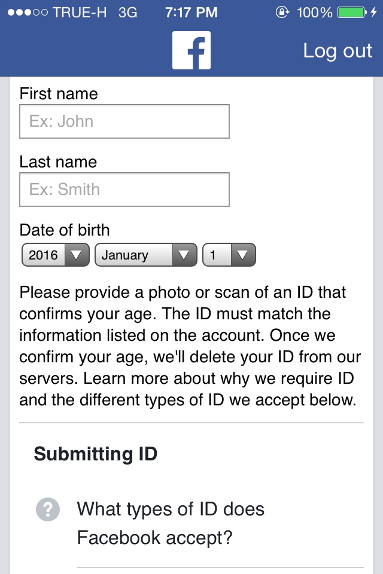Screen dimensions: 383x574
Task: Tap the signal strength dots
Action: point(28,13)
